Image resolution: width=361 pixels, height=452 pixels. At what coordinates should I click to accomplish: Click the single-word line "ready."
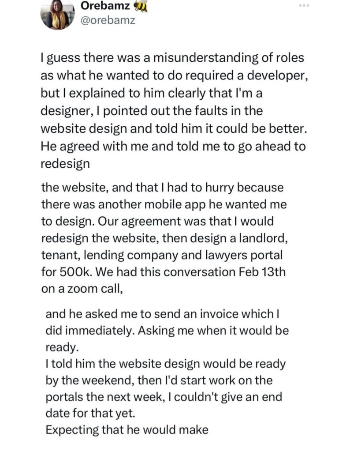tap(62, 348)
